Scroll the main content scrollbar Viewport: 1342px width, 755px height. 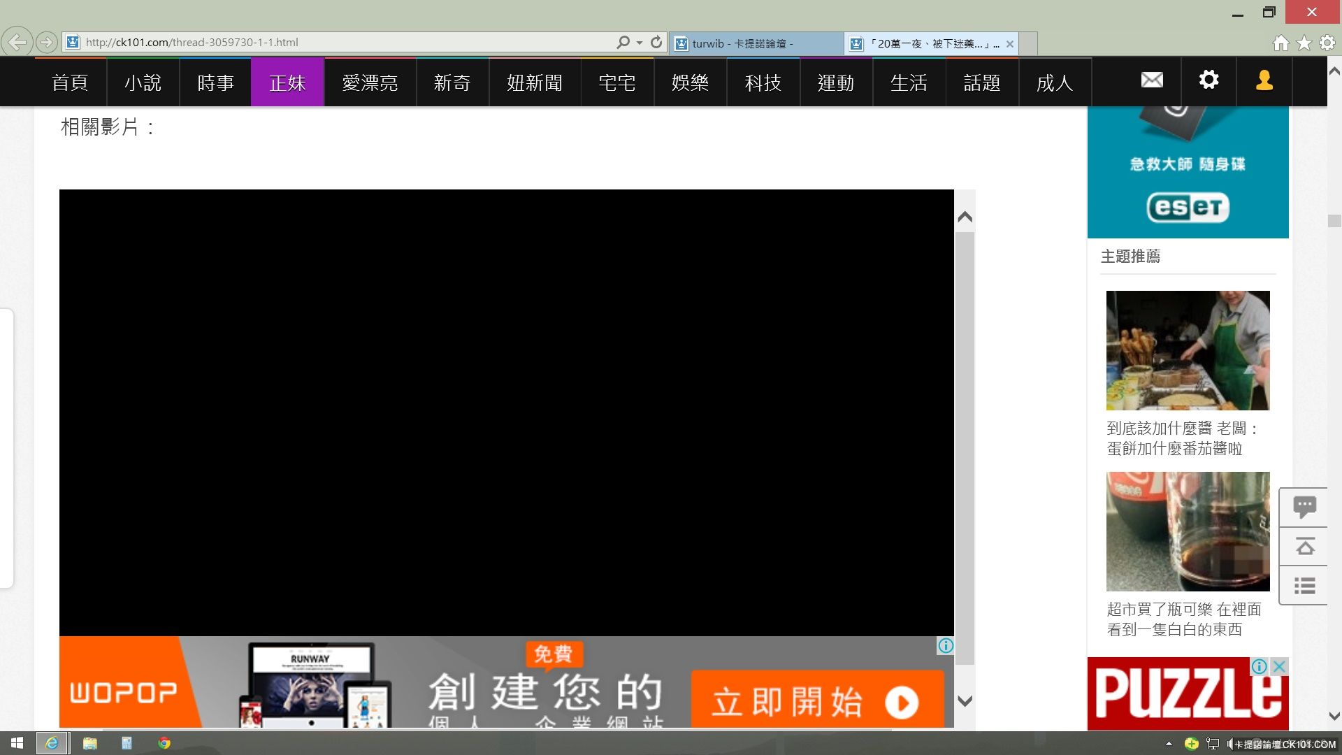(x=965, y=457)
